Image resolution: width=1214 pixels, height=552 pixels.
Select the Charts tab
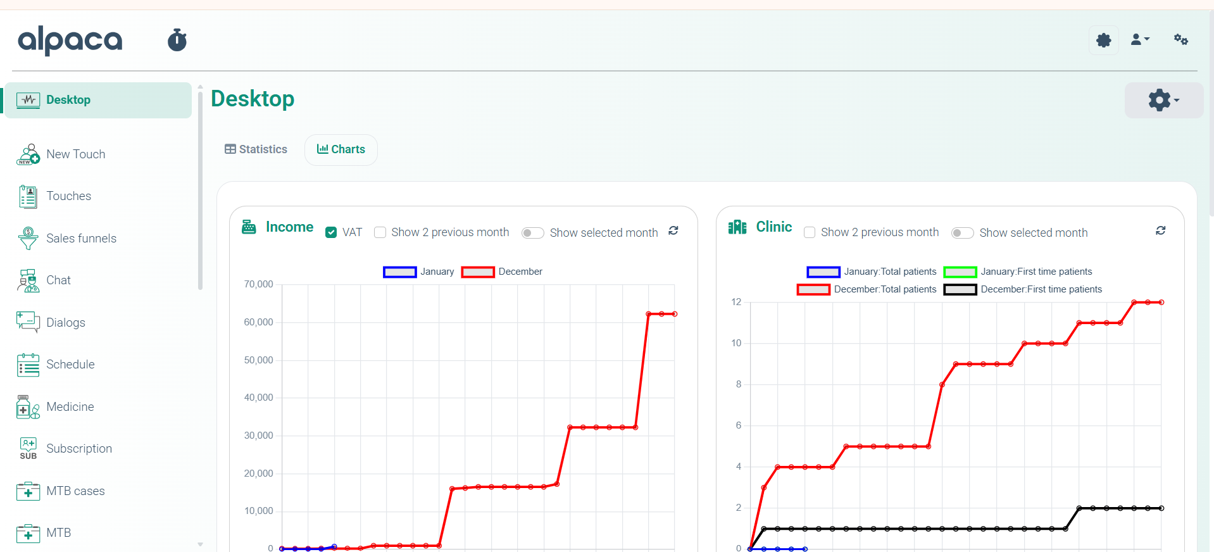[341, 149]
